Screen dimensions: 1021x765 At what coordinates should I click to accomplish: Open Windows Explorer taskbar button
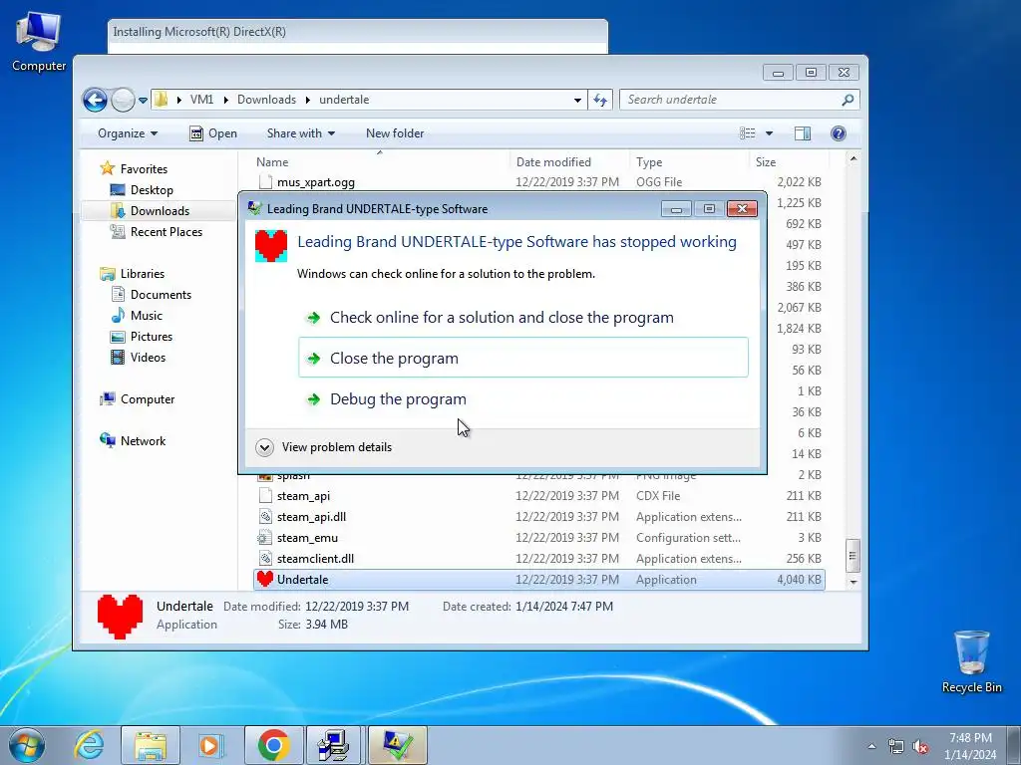coord(151,745)
